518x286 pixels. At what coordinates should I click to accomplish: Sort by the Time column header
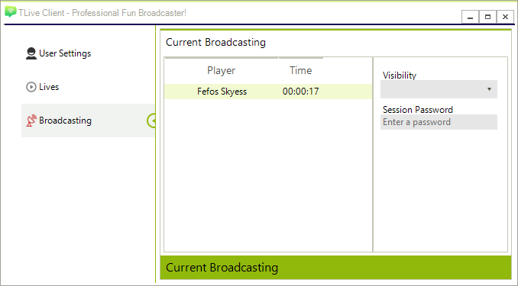click(300, 70)
